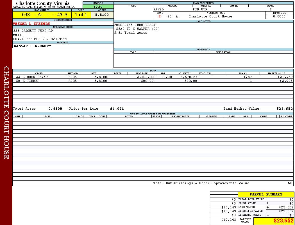The image size is (295, 225).
Task: Select the map number 038-A-45-A field
Action: tap(42, 15)
